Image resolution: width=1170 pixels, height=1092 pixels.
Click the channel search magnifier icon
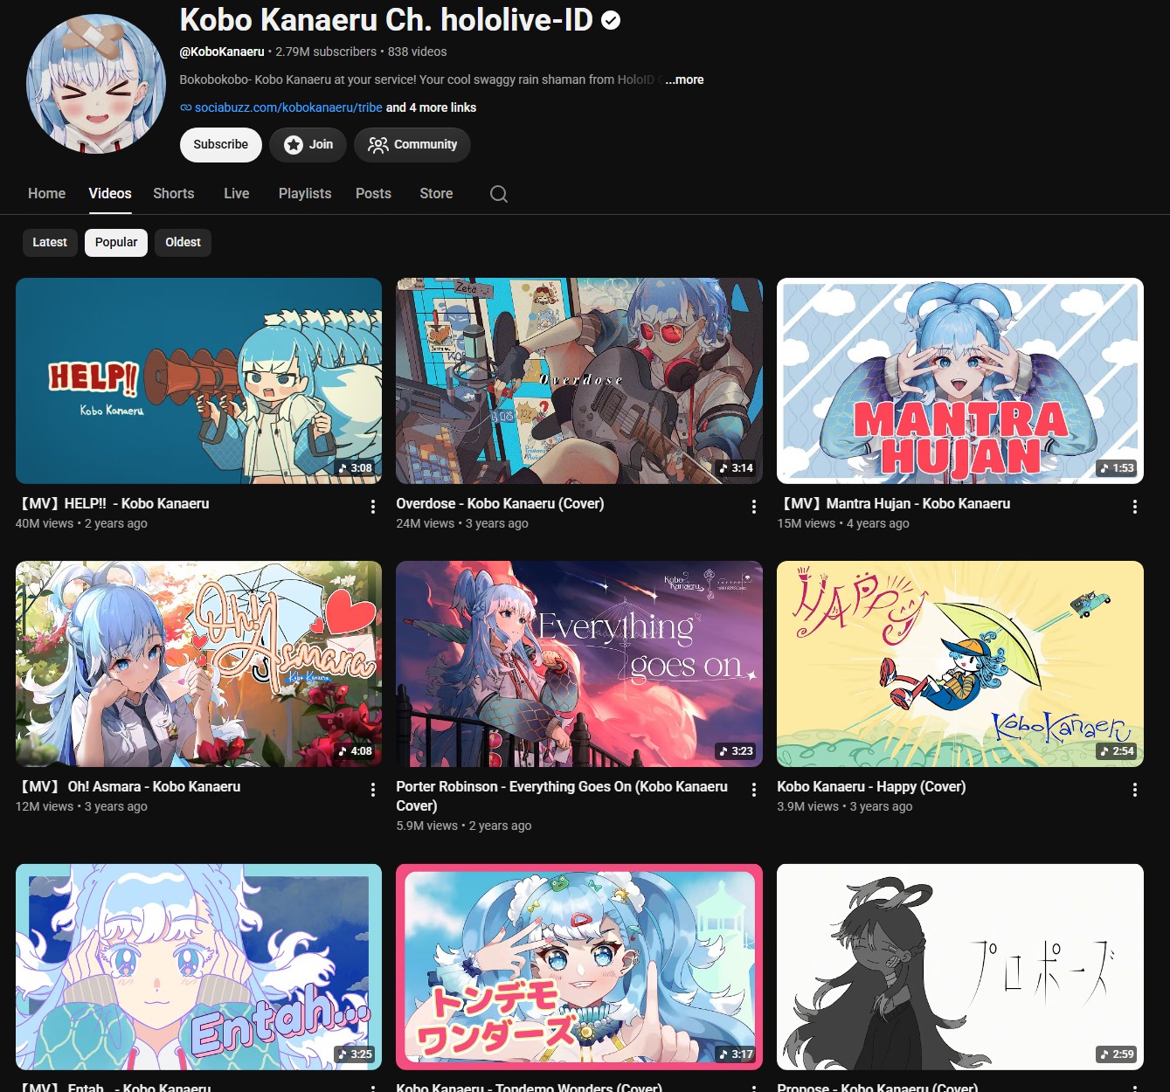pyautogui.click(x=499, y=194)
